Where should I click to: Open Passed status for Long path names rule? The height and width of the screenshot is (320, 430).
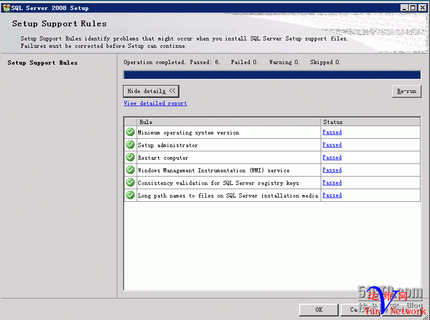332,195
